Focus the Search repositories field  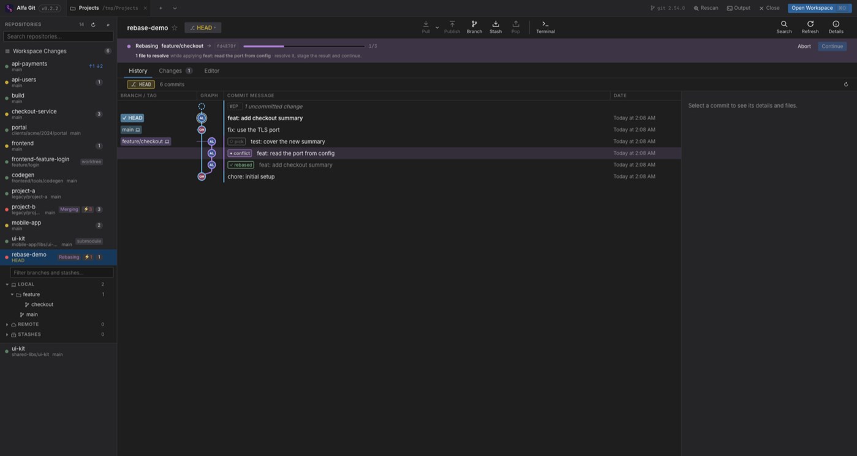[58, 36]
